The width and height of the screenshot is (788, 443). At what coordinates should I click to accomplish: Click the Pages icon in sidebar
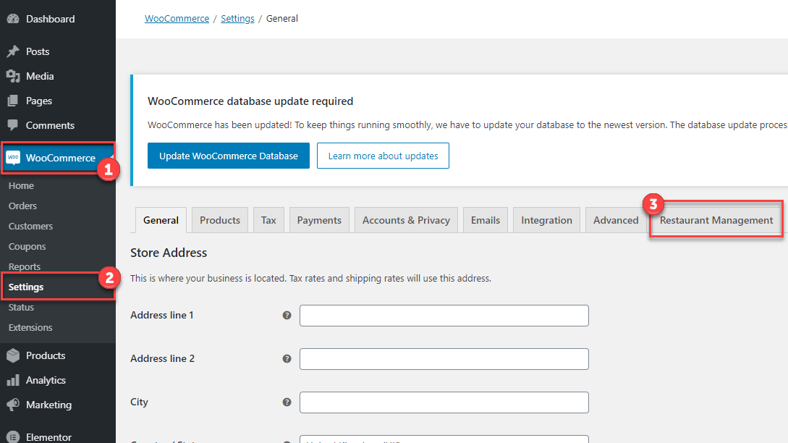click(x=13, y=101)
